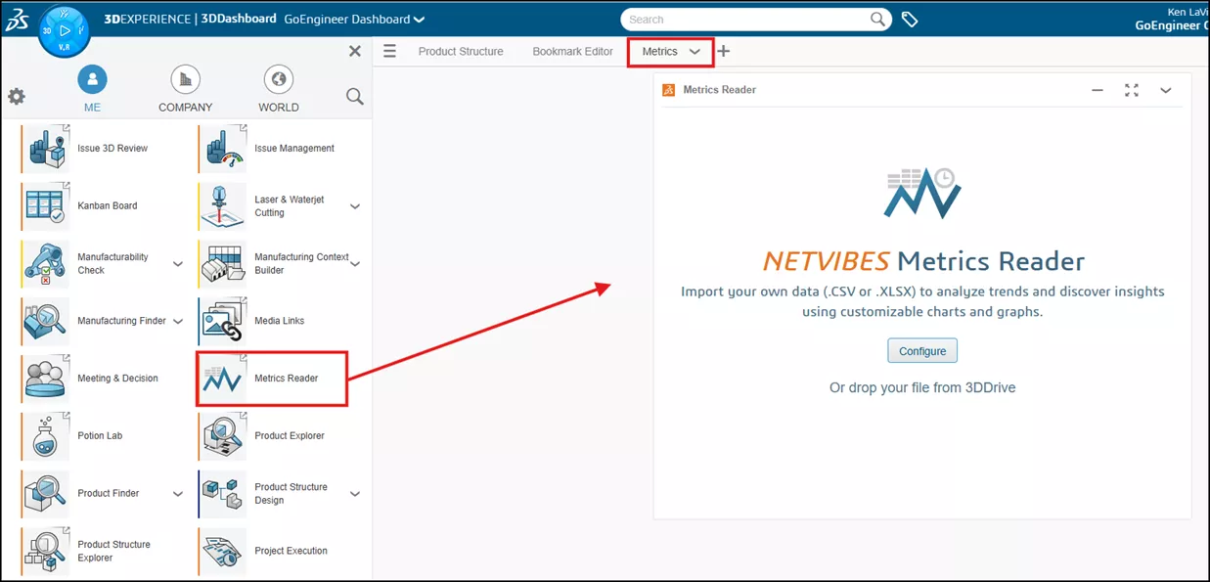Click the Configure button in Metrics Reader
The image size is (1210, 582).
pyautogui.click(x=920, y=350)
